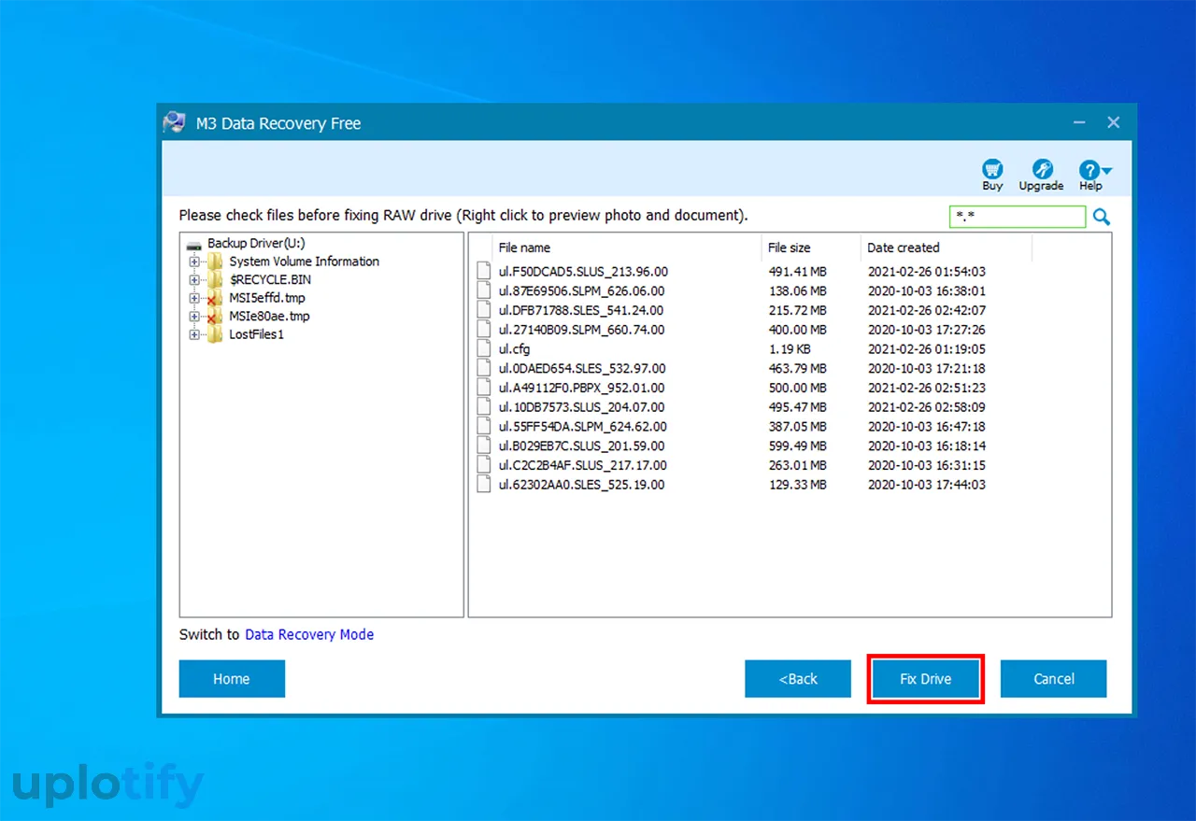Image resolution: width=1196 pixels, height=821 pixels.
Task: Select the MSI5effd.tmp folder label
Action: tap(266, 298)
